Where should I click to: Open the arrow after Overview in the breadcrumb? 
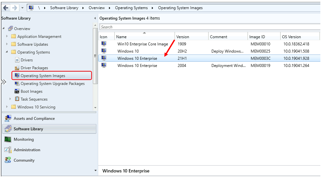pyautogui.click(x=109, y=8)
